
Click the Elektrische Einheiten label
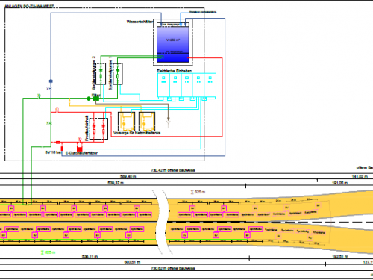click(175, 71)
